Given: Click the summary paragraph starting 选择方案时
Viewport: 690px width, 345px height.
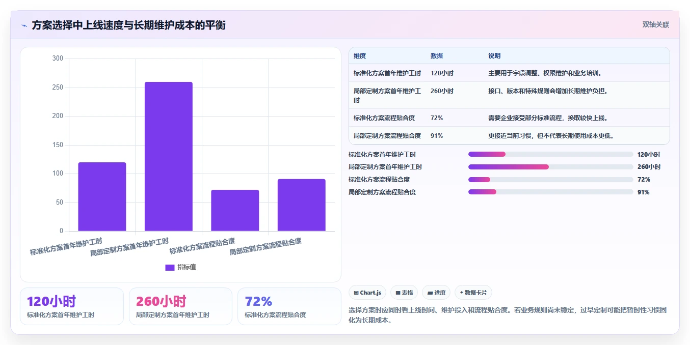Looking at the screenshot, I should pos(508,315).
